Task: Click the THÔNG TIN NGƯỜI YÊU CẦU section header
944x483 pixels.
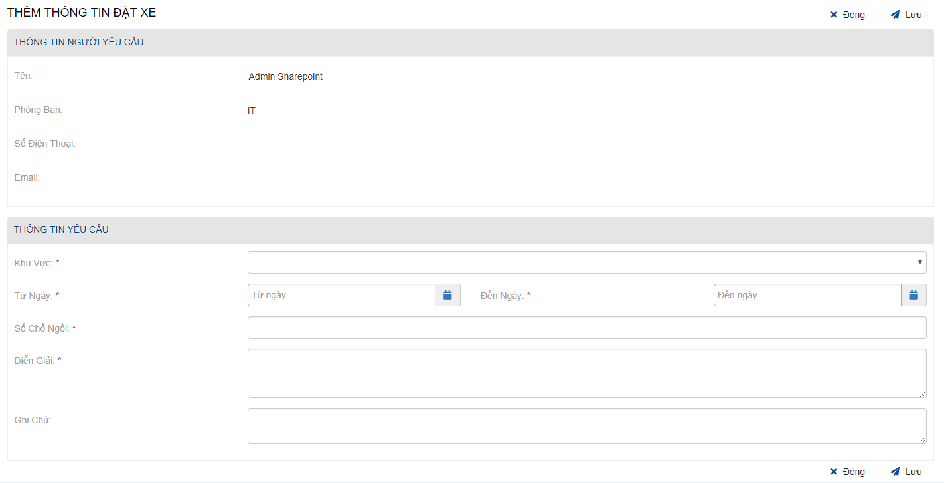Action: [79, 43]
